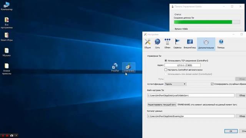Minimize the Vidalia control panel window
The height and width of the screenshot is (138, 246).
tap(224, 7)
